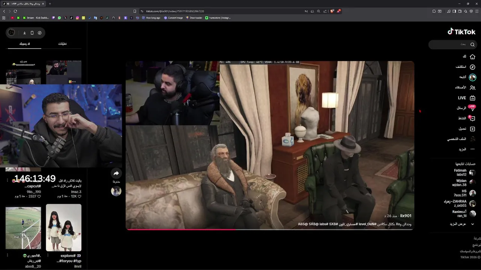
Task: Switch to the قد يعجبك tab
Action: click(x=25, y=44)
